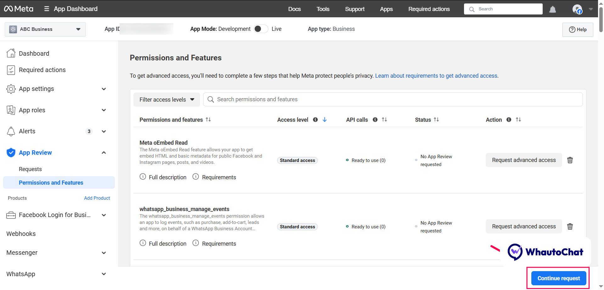Sort the Status column
This screenshot has width=604, height=290.
(436, 120)
